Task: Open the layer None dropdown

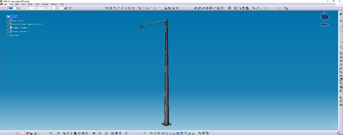Action: click(60, 8)
